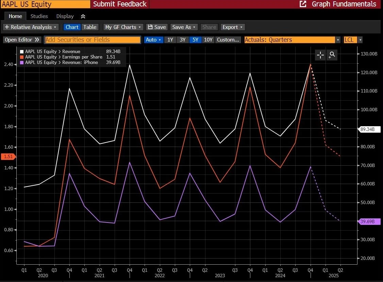Switch to Table view

click(x=90, y=27)
